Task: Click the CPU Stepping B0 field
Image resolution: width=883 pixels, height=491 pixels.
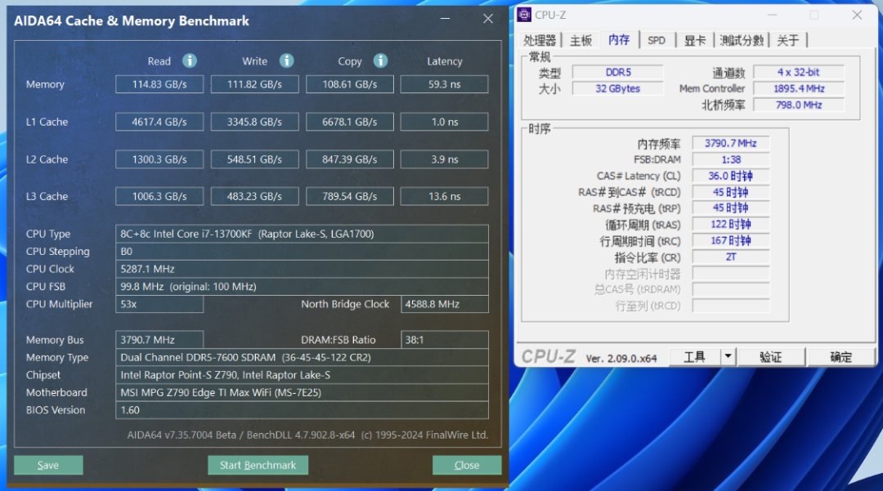Action: pyautogui.click(x=302, y=252)
